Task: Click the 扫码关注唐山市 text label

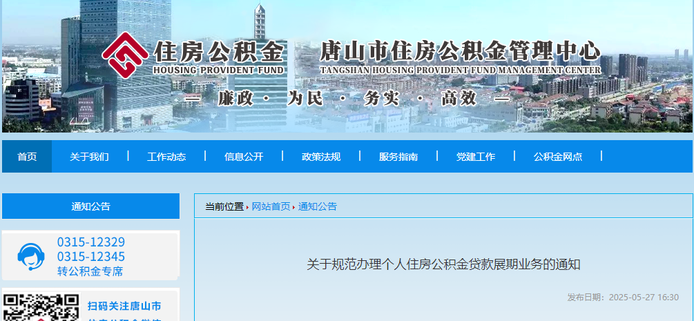Action: tap(124, 306)
